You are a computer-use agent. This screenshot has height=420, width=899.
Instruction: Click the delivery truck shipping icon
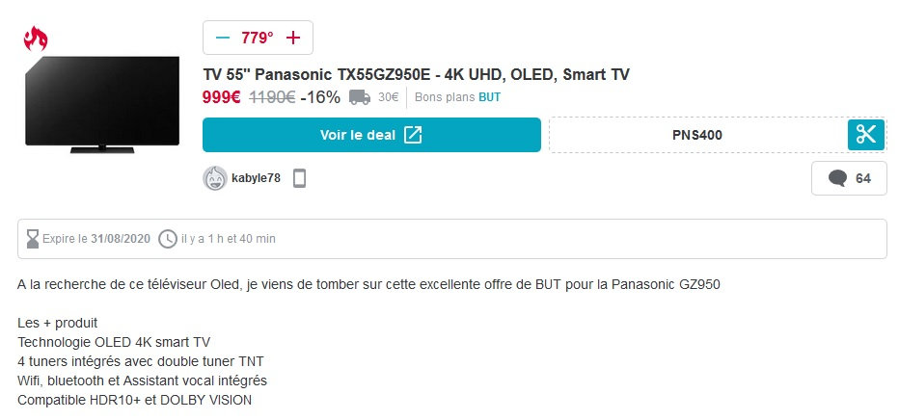[360, 97]
